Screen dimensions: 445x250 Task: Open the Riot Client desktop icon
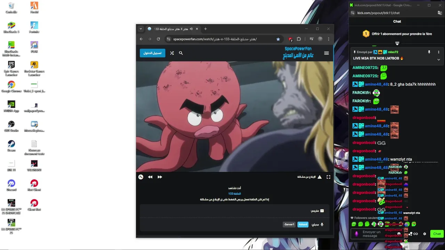(x=34, y=186)
